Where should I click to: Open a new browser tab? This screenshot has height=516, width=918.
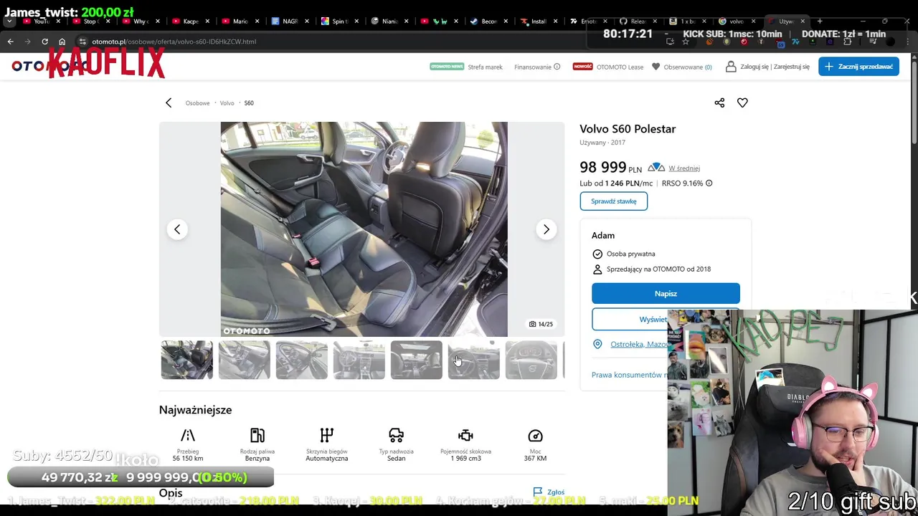click(x=820, y=21)
